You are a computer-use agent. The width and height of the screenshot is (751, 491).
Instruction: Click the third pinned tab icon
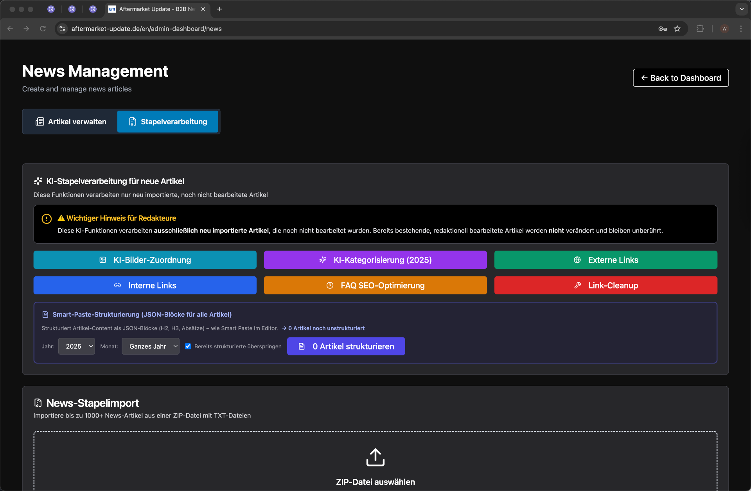93,9
